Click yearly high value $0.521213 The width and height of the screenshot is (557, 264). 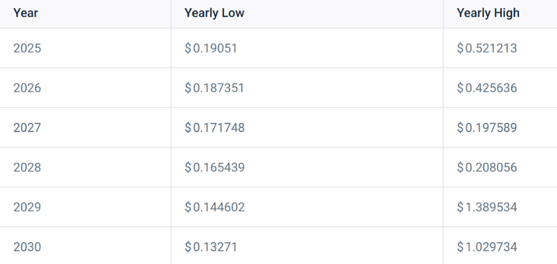pos(486,48)
